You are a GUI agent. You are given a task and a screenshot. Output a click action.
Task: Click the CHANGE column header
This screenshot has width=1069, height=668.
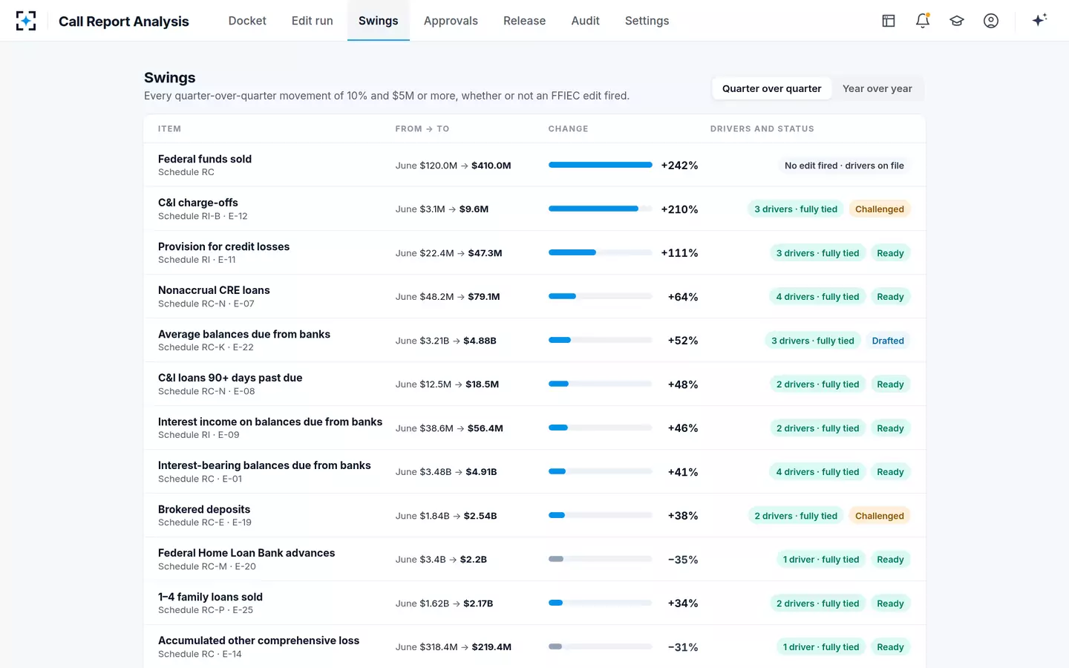[x=568, y=128]
